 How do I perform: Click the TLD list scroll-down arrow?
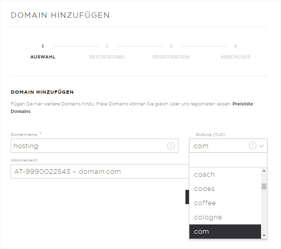click(264, 235)
